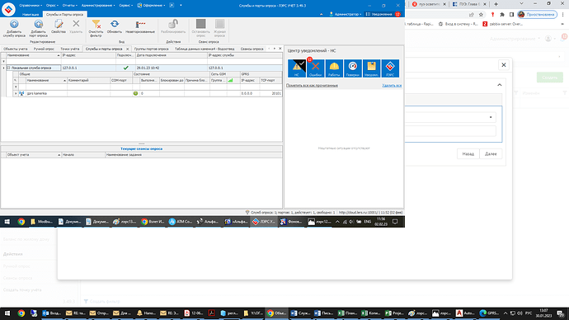Click the Далее button in the dialog

pyautogui.click(x=491, y=154)
